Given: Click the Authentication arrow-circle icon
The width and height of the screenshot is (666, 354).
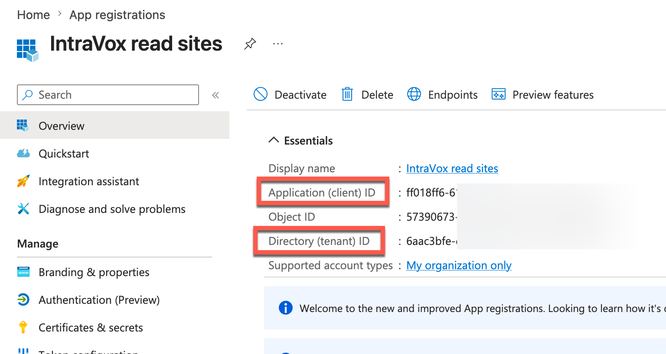Looking at the screenshot, I should coord(23,299).
